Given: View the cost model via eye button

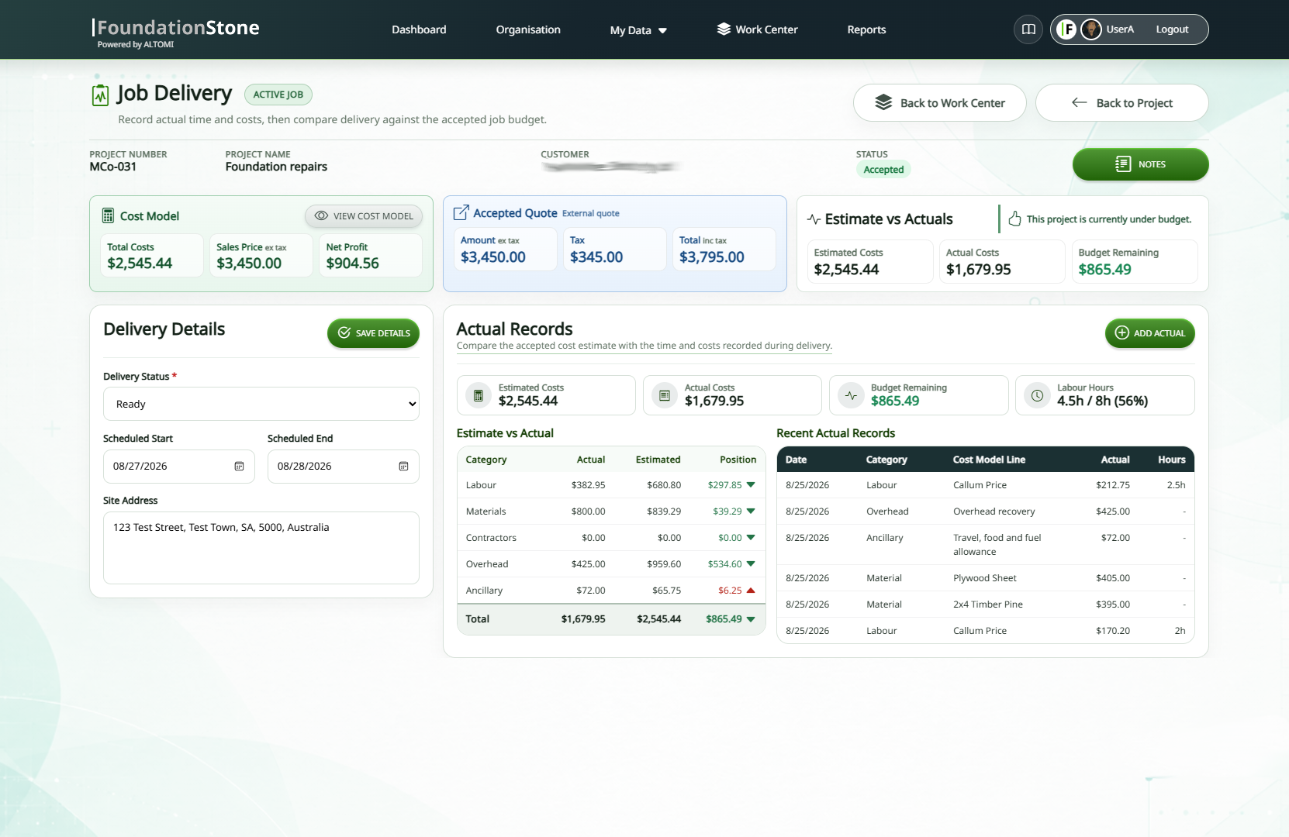Looking at the screenshot, I should pyautogui.click(x=364, y=216).
